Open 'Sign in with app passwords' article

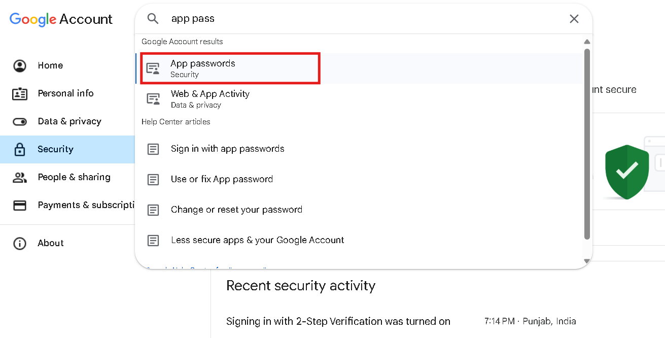point(227,149)
